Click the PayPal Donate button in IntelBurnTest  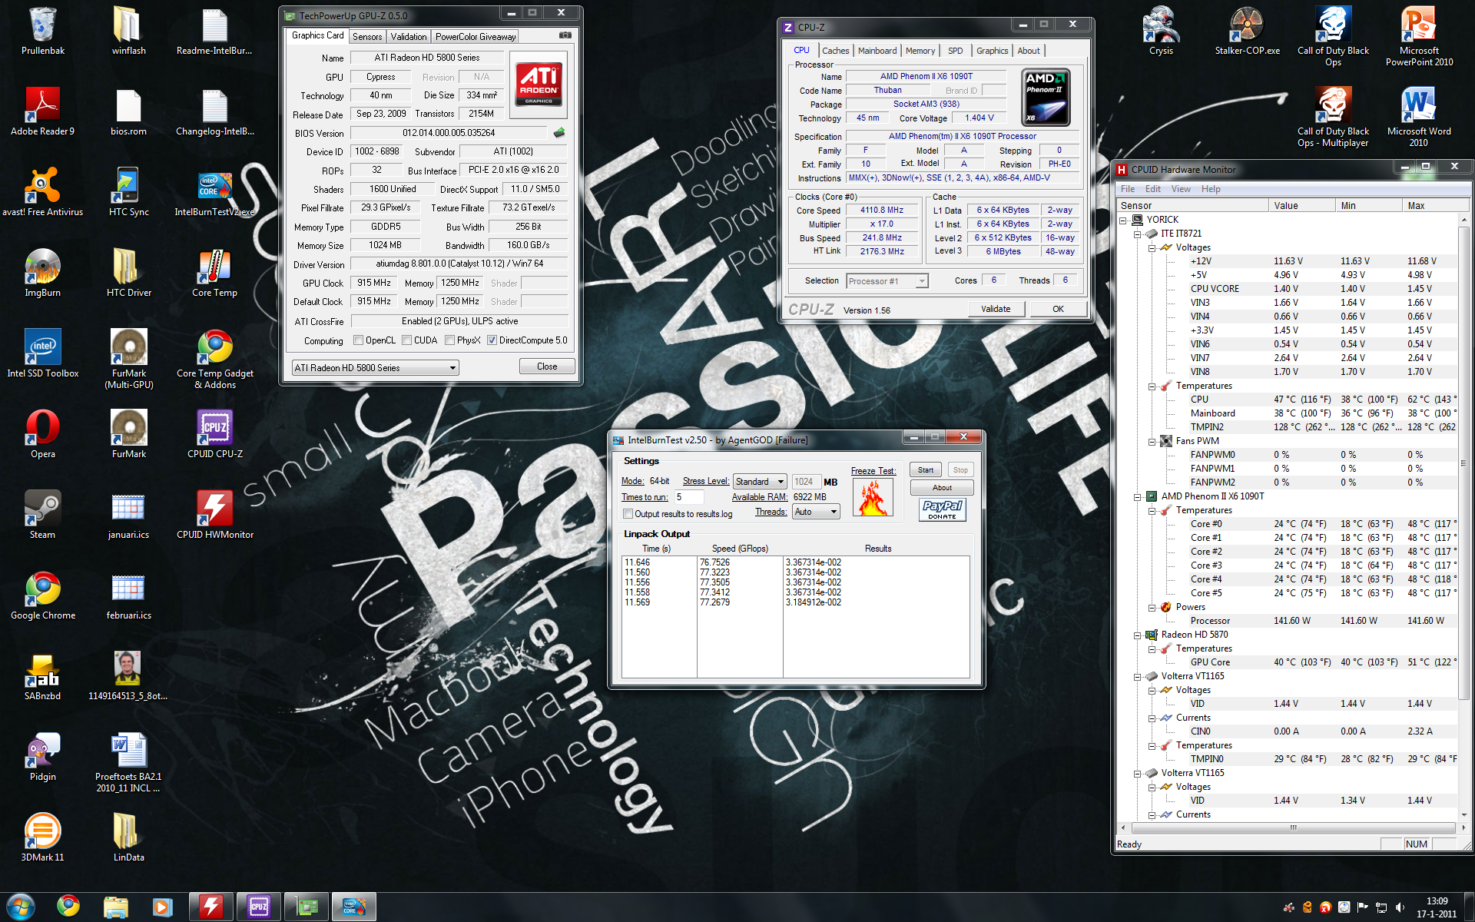point(942,509)
